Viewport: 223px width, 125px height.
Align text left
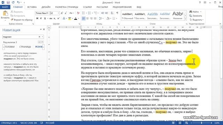84,18
